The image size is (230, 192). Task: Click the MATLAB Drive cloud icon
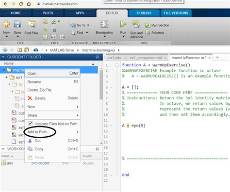click(36, 50)
